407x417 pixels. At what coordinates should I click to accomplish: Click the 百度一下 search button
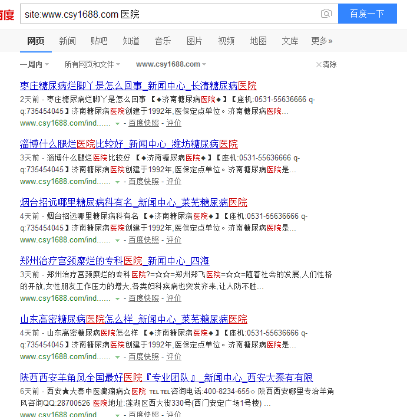(367, 14)
